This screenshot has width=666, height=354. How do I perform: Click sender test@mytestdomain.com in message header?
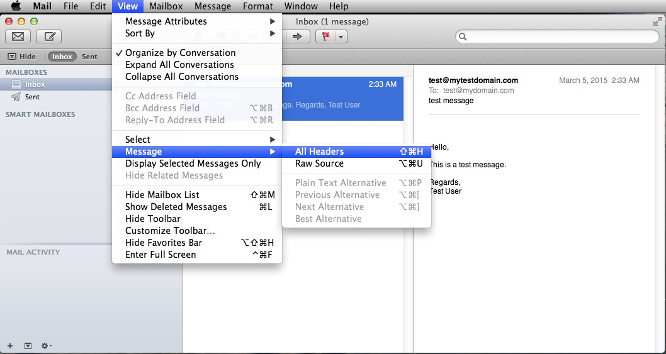click(473, 80)
